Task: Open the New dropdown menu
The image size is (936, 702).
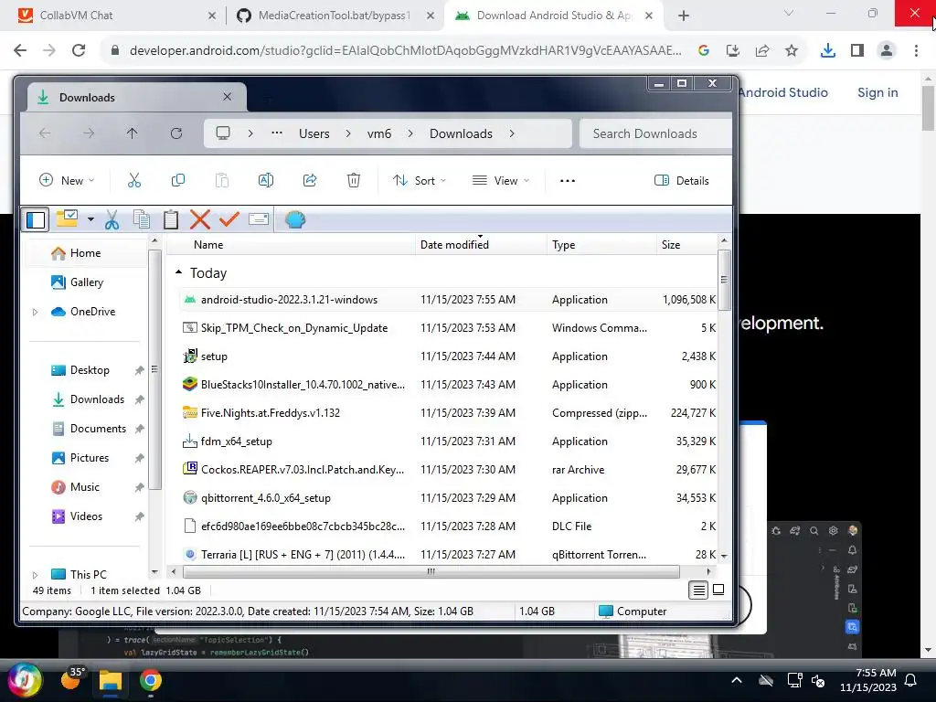Action: tap(66, 180)
